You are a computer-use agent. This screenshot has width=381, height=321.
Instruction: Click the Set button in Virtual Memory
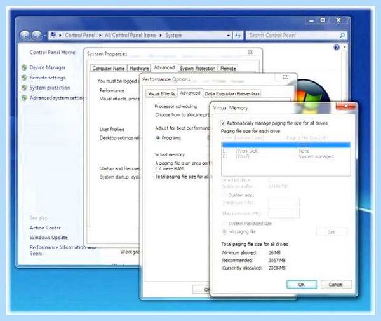point(331,232)
